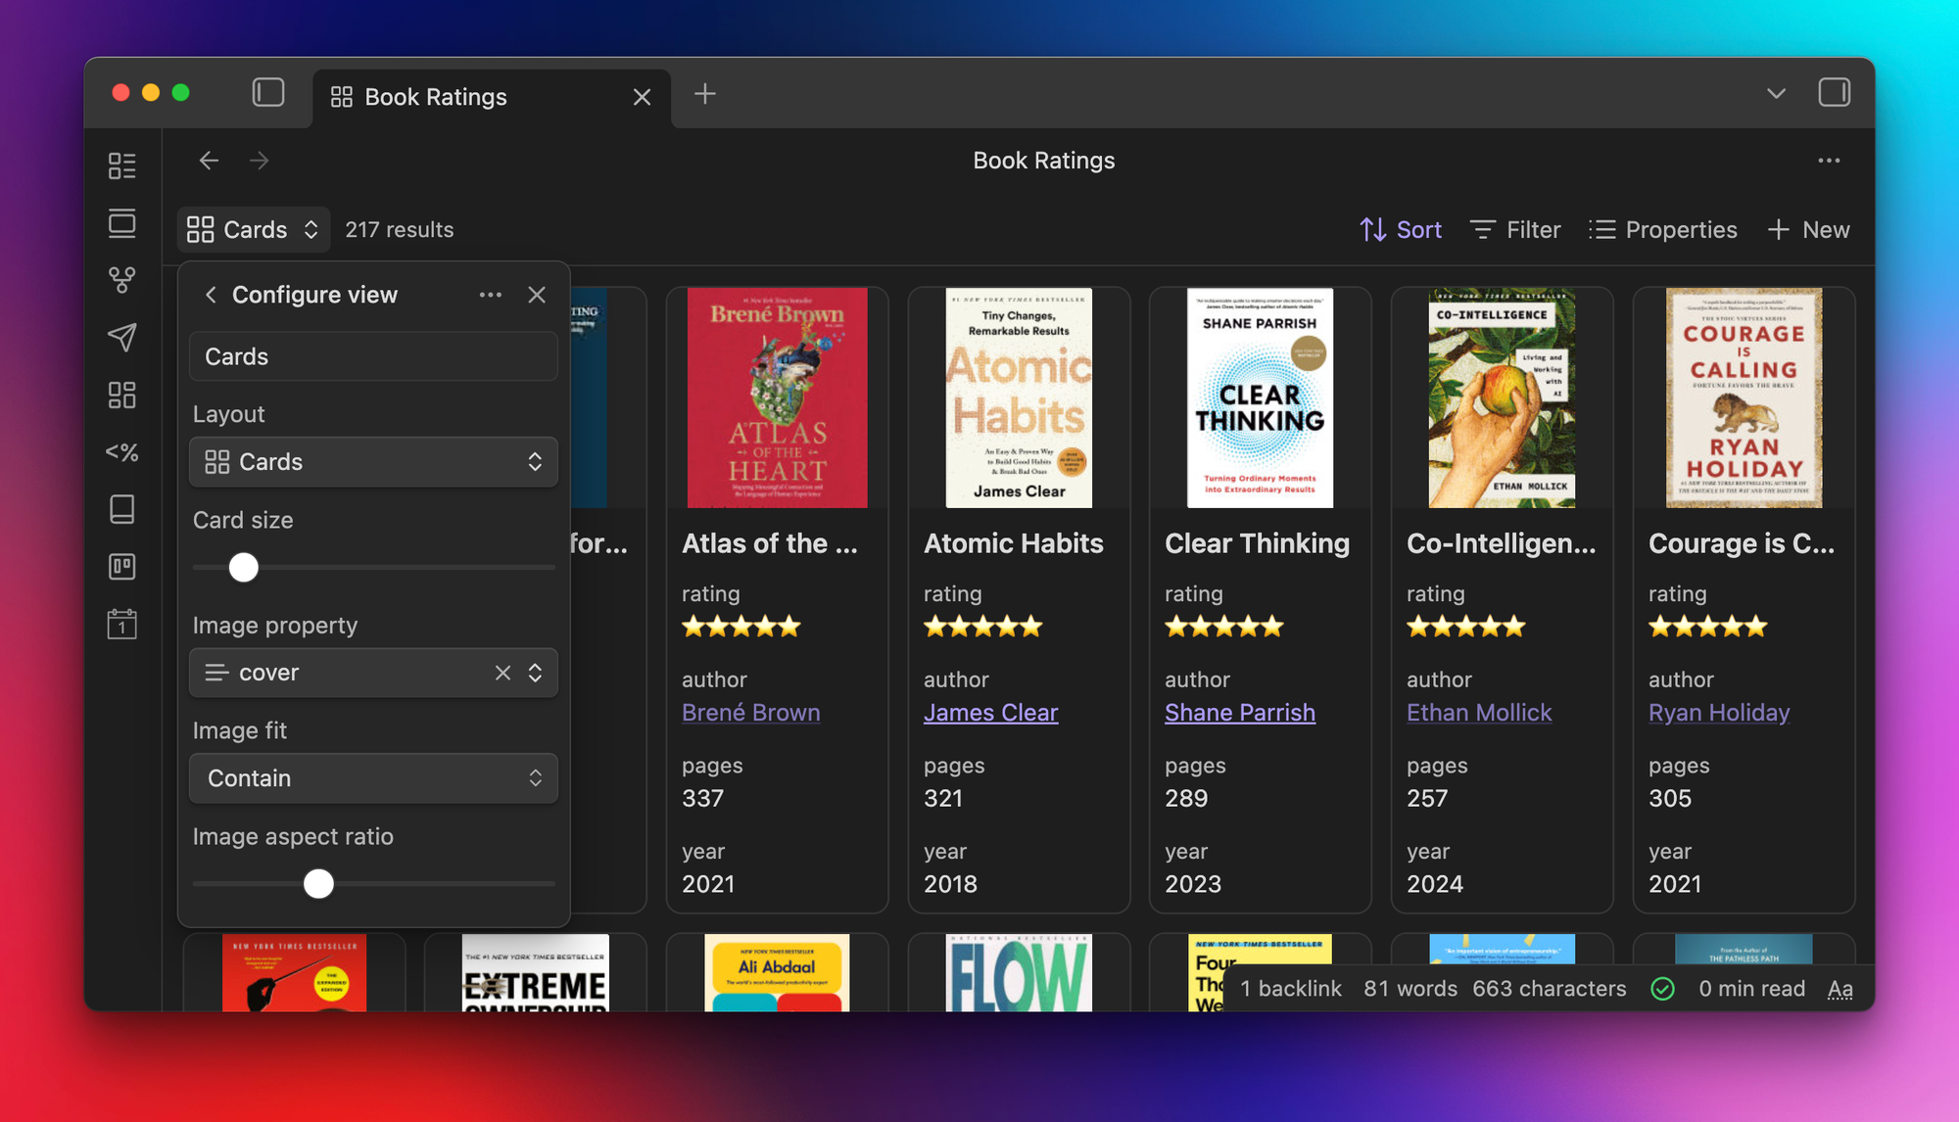
Task: Open the Sort menu
Action: pyautogui.click(x=1401, y=230)
